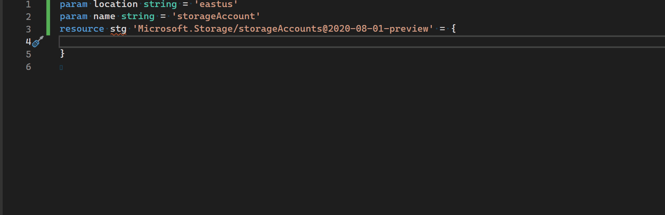Click the 'resource' keyword
665x215 pixels.
click(82, 29)
